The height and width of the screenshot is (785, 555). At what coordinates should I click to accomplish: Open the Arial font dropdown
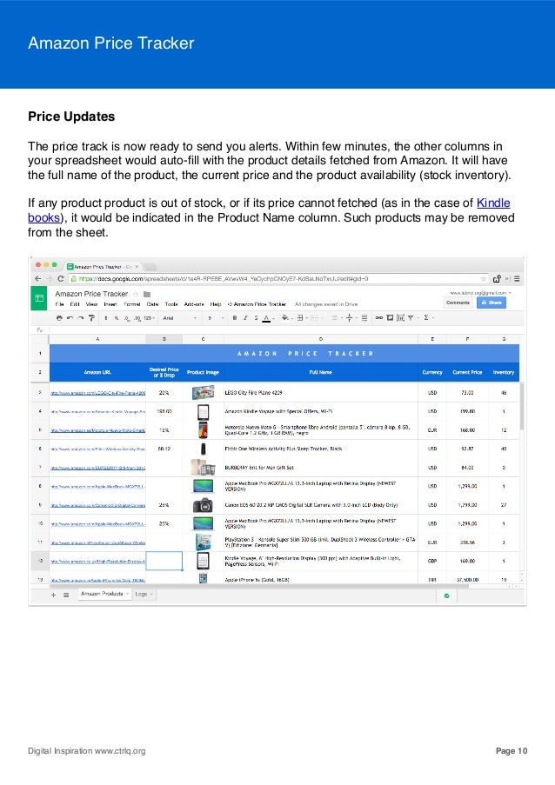(179, 318)
